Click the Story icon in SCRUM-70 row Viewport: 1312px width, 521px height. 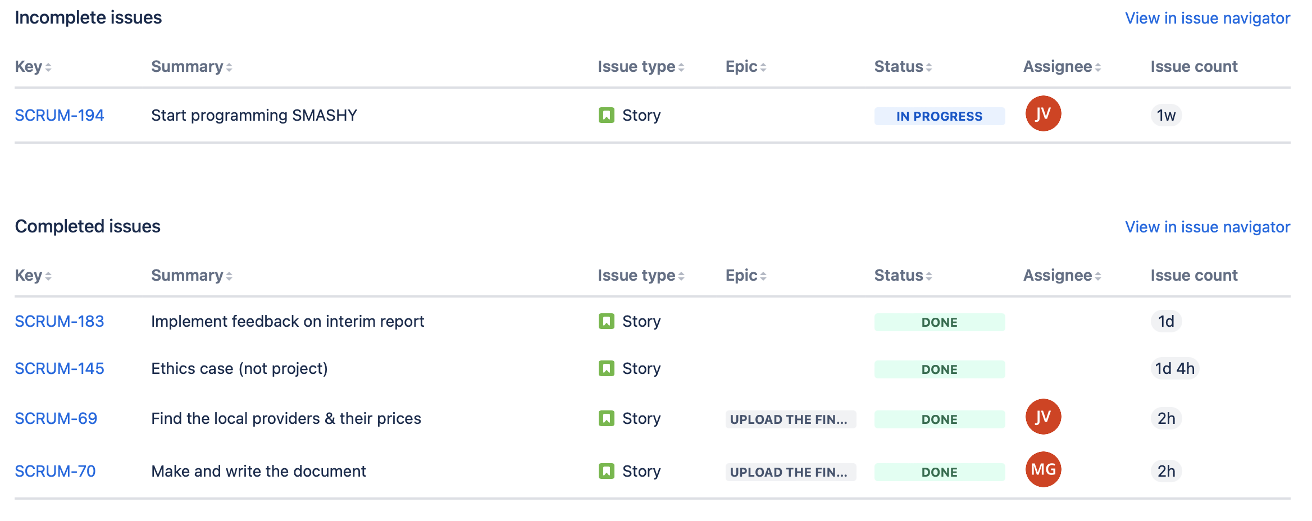(x=606, y=471)
